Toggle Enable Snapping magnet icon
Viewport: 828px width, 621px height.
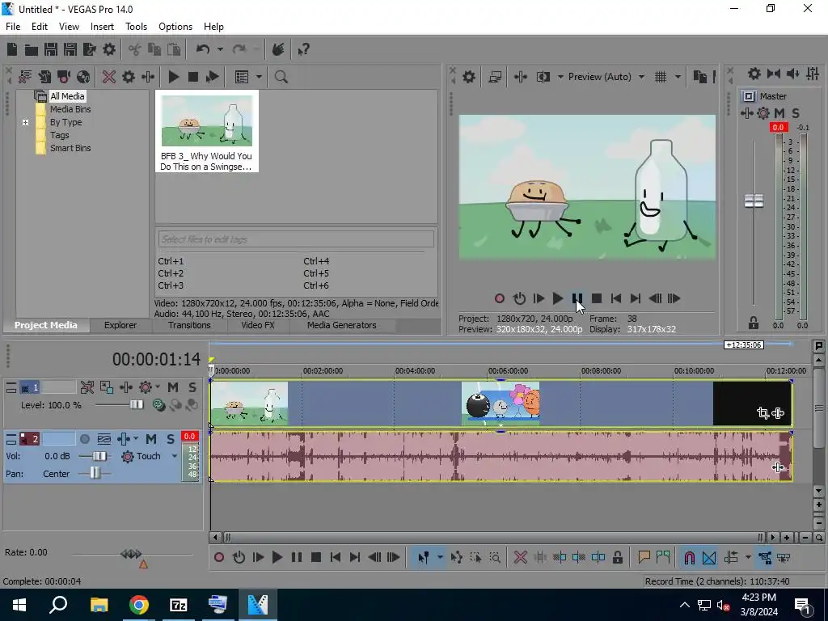[689, 557]
